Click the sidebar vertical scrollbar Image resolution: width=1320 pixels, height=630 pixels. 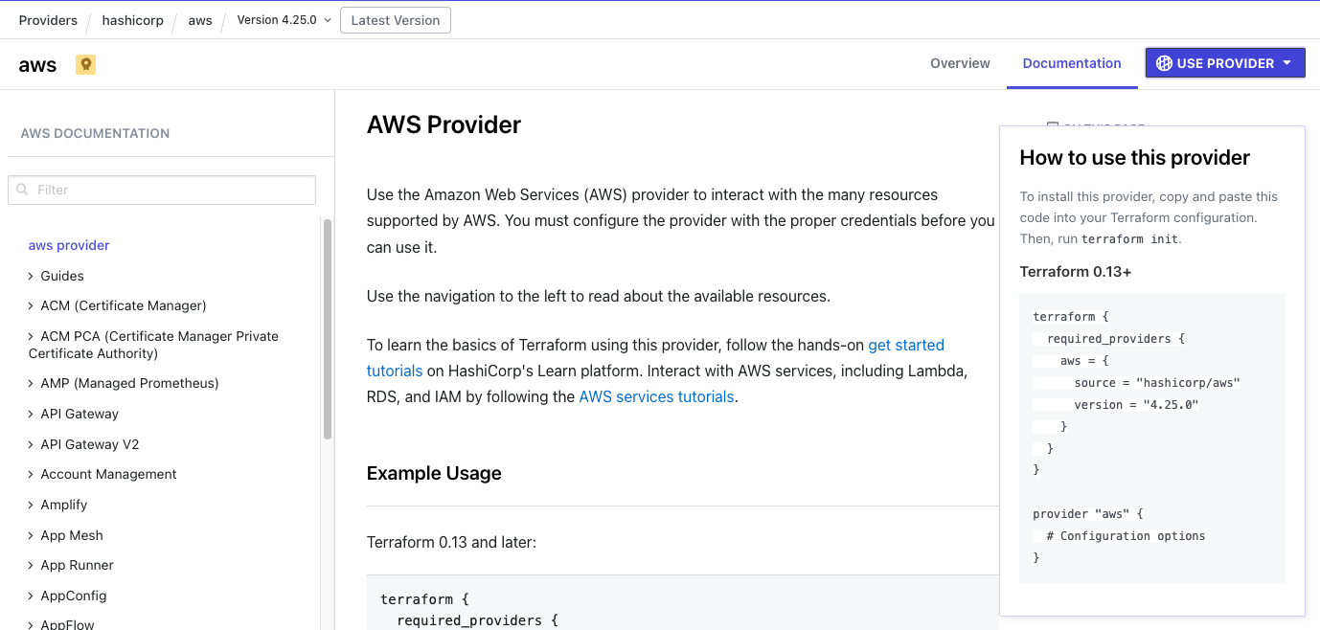(328, 329)
